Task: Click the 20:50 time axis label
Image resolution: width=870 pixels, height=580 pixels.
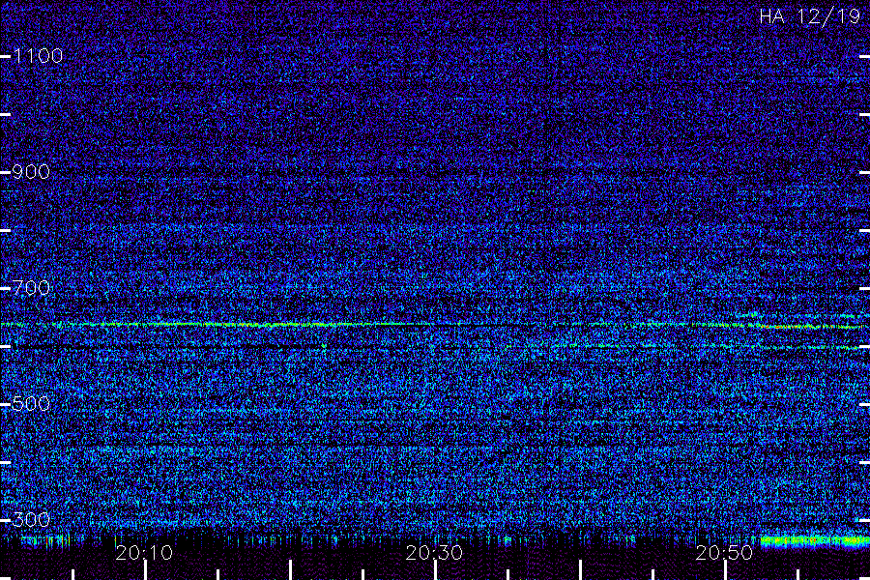Action: coord(724,553)
